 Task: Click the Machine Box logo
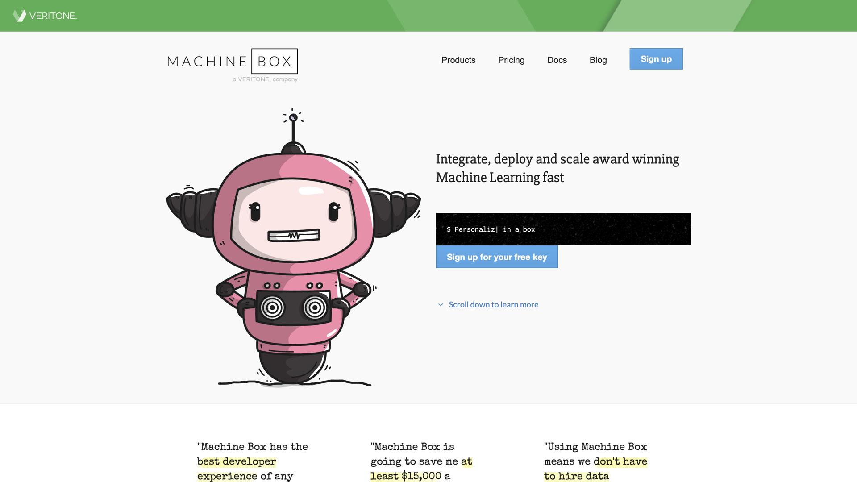point(232,62)
